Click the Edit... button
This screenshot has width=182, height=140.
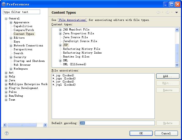pyautogui.click(x=168, y=83)
